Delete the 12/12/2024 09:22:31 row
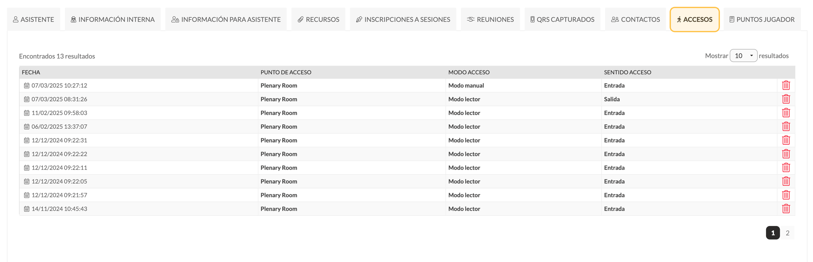813x262 pixels. coord(786,140)
